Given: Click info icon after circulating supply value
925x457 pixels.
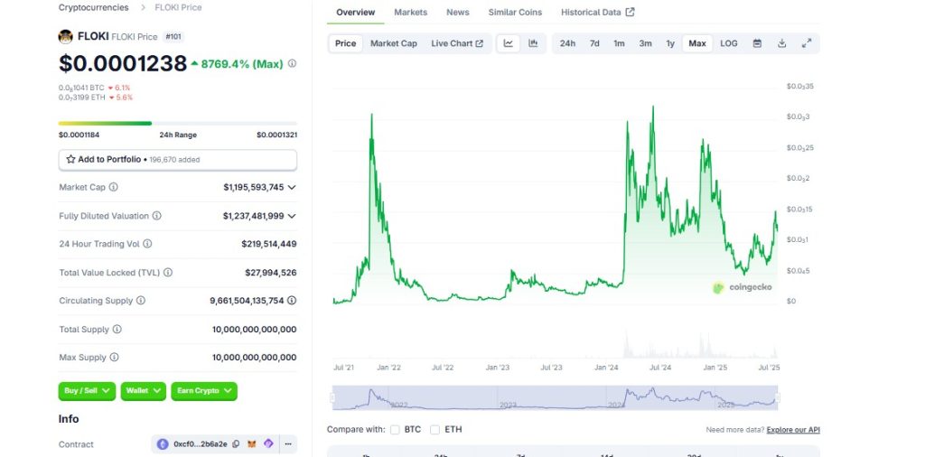Looking at the screenshot, I should (292, 301).
